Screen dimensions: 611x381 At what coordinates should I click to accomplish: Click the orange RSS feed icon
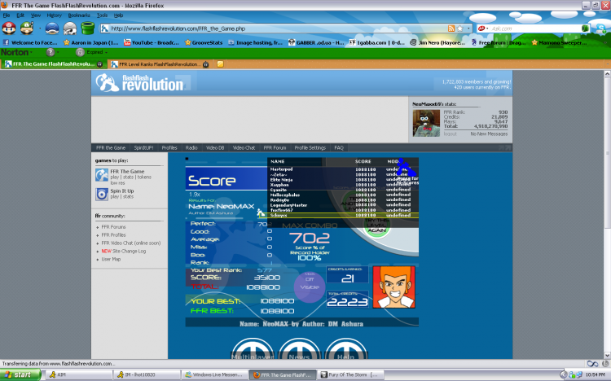point(451,28)
